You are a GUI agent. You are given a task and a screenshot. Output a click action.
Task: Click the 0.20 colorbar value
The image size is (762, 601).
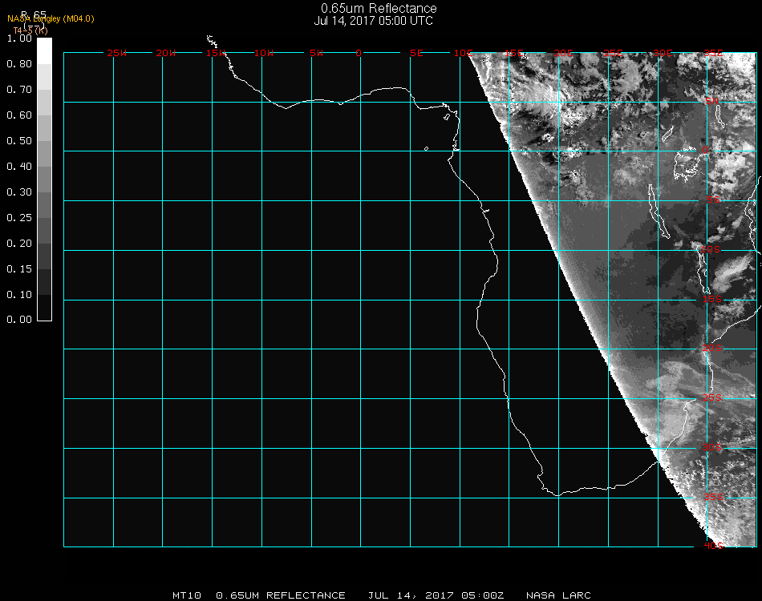pyautogui.click(x=19, y=244)
